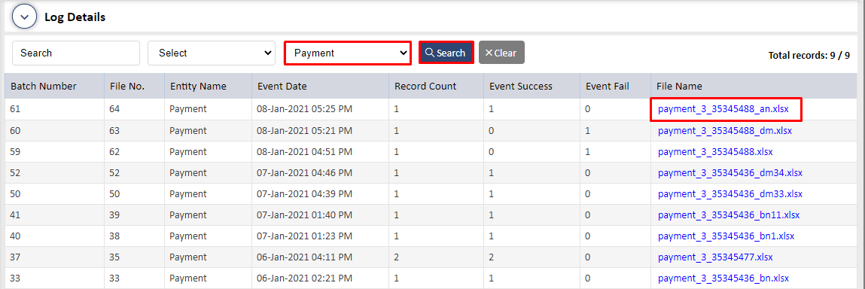The image size is (865, 289).
Task: Click the Event Date column header
Action: click(320, 86)
